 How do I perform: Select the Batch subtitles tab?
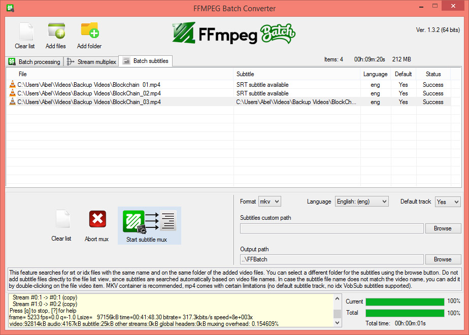pyautogui.click(x=146, y=61)
